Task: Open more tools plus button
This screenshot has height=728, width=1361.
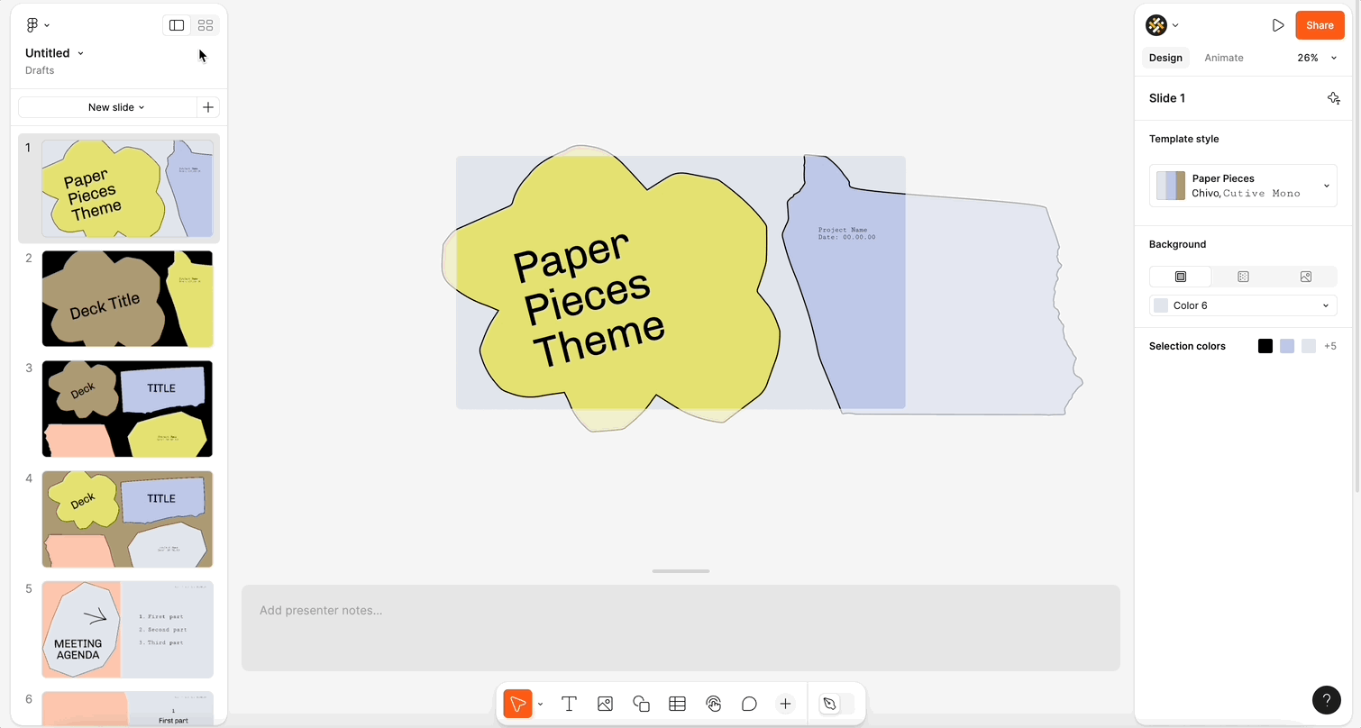Action: [x=785, y=704]
